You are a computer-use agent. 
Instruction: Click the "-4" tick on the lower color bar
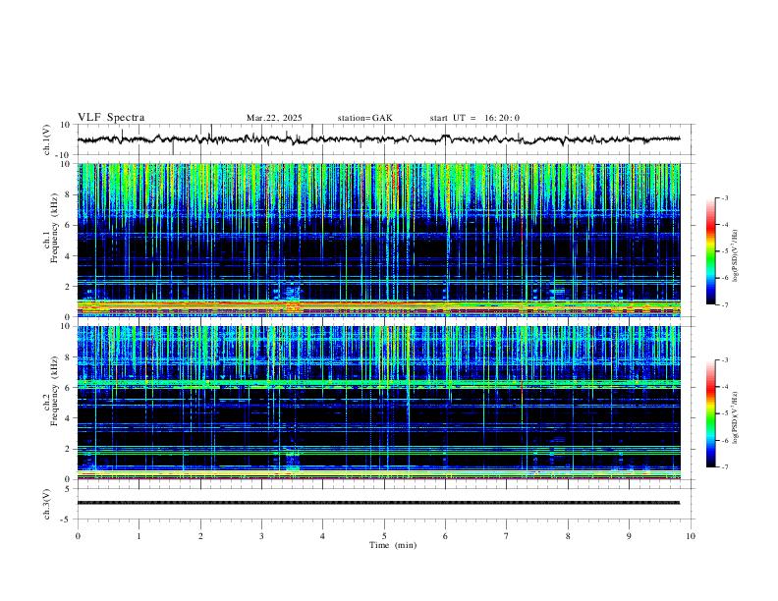pyautogui.click(x=724, y=387)
